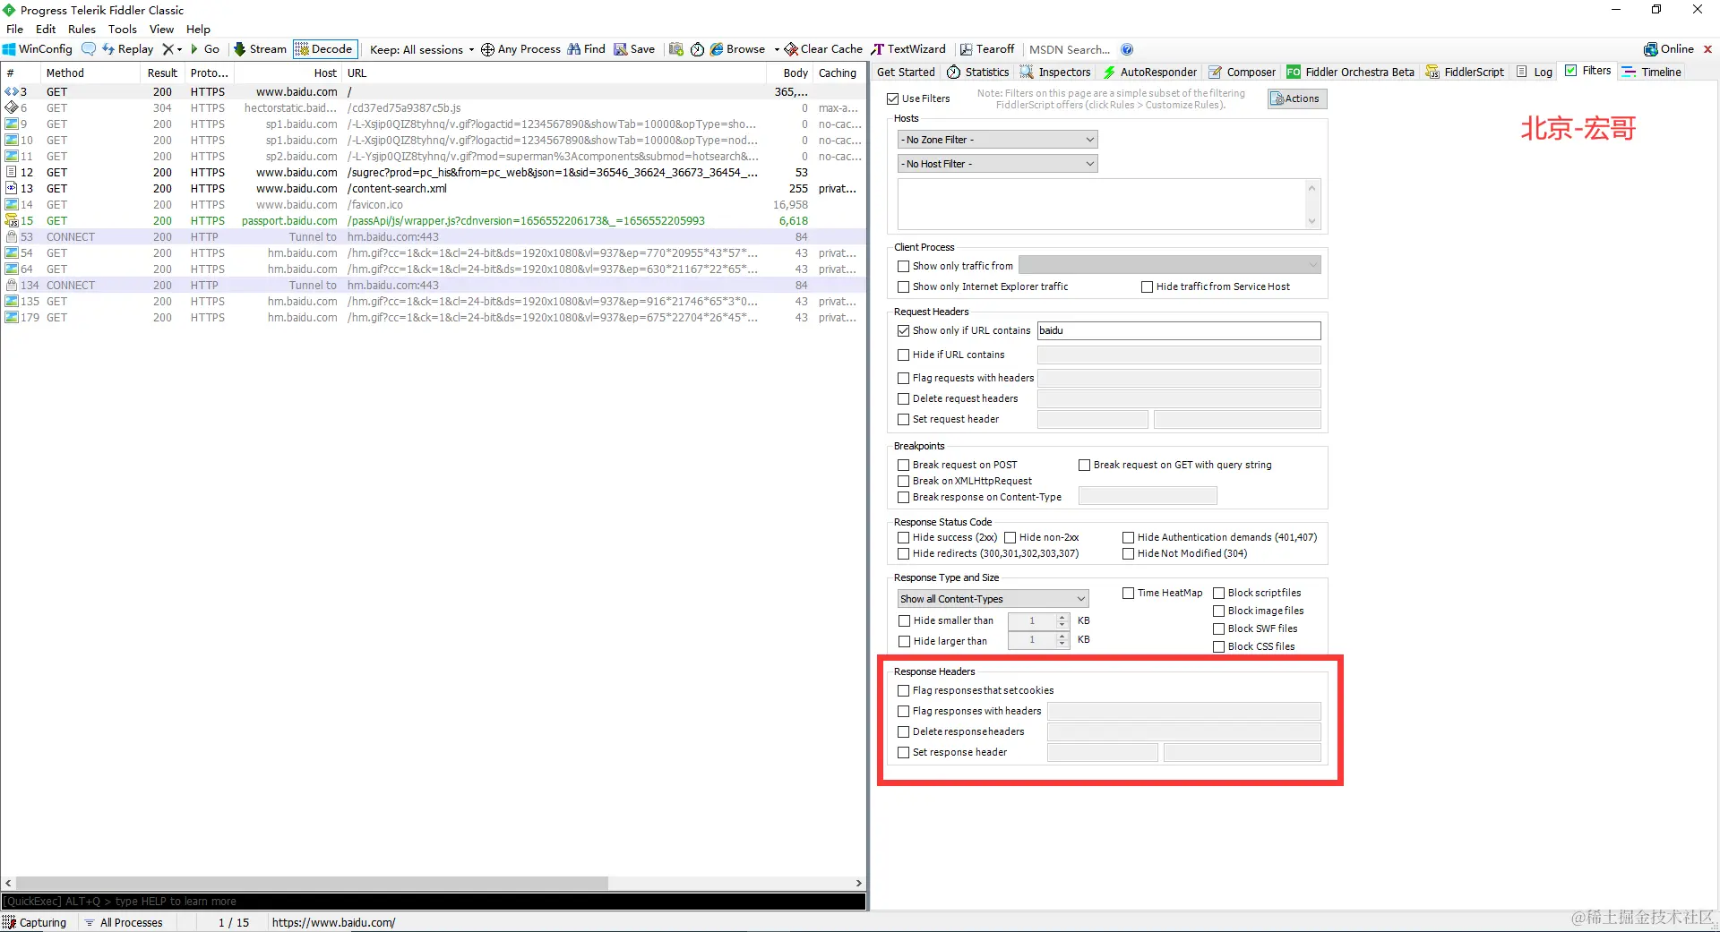This screenshot has height=932, width=1720.
Task: Check Hide Not Modified (304)
Action: (x=1128, y=553)
